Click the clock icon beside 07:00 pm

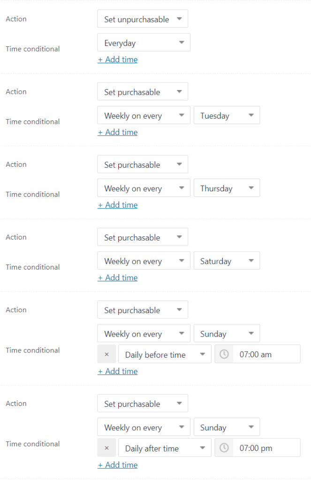click(224, 448)
